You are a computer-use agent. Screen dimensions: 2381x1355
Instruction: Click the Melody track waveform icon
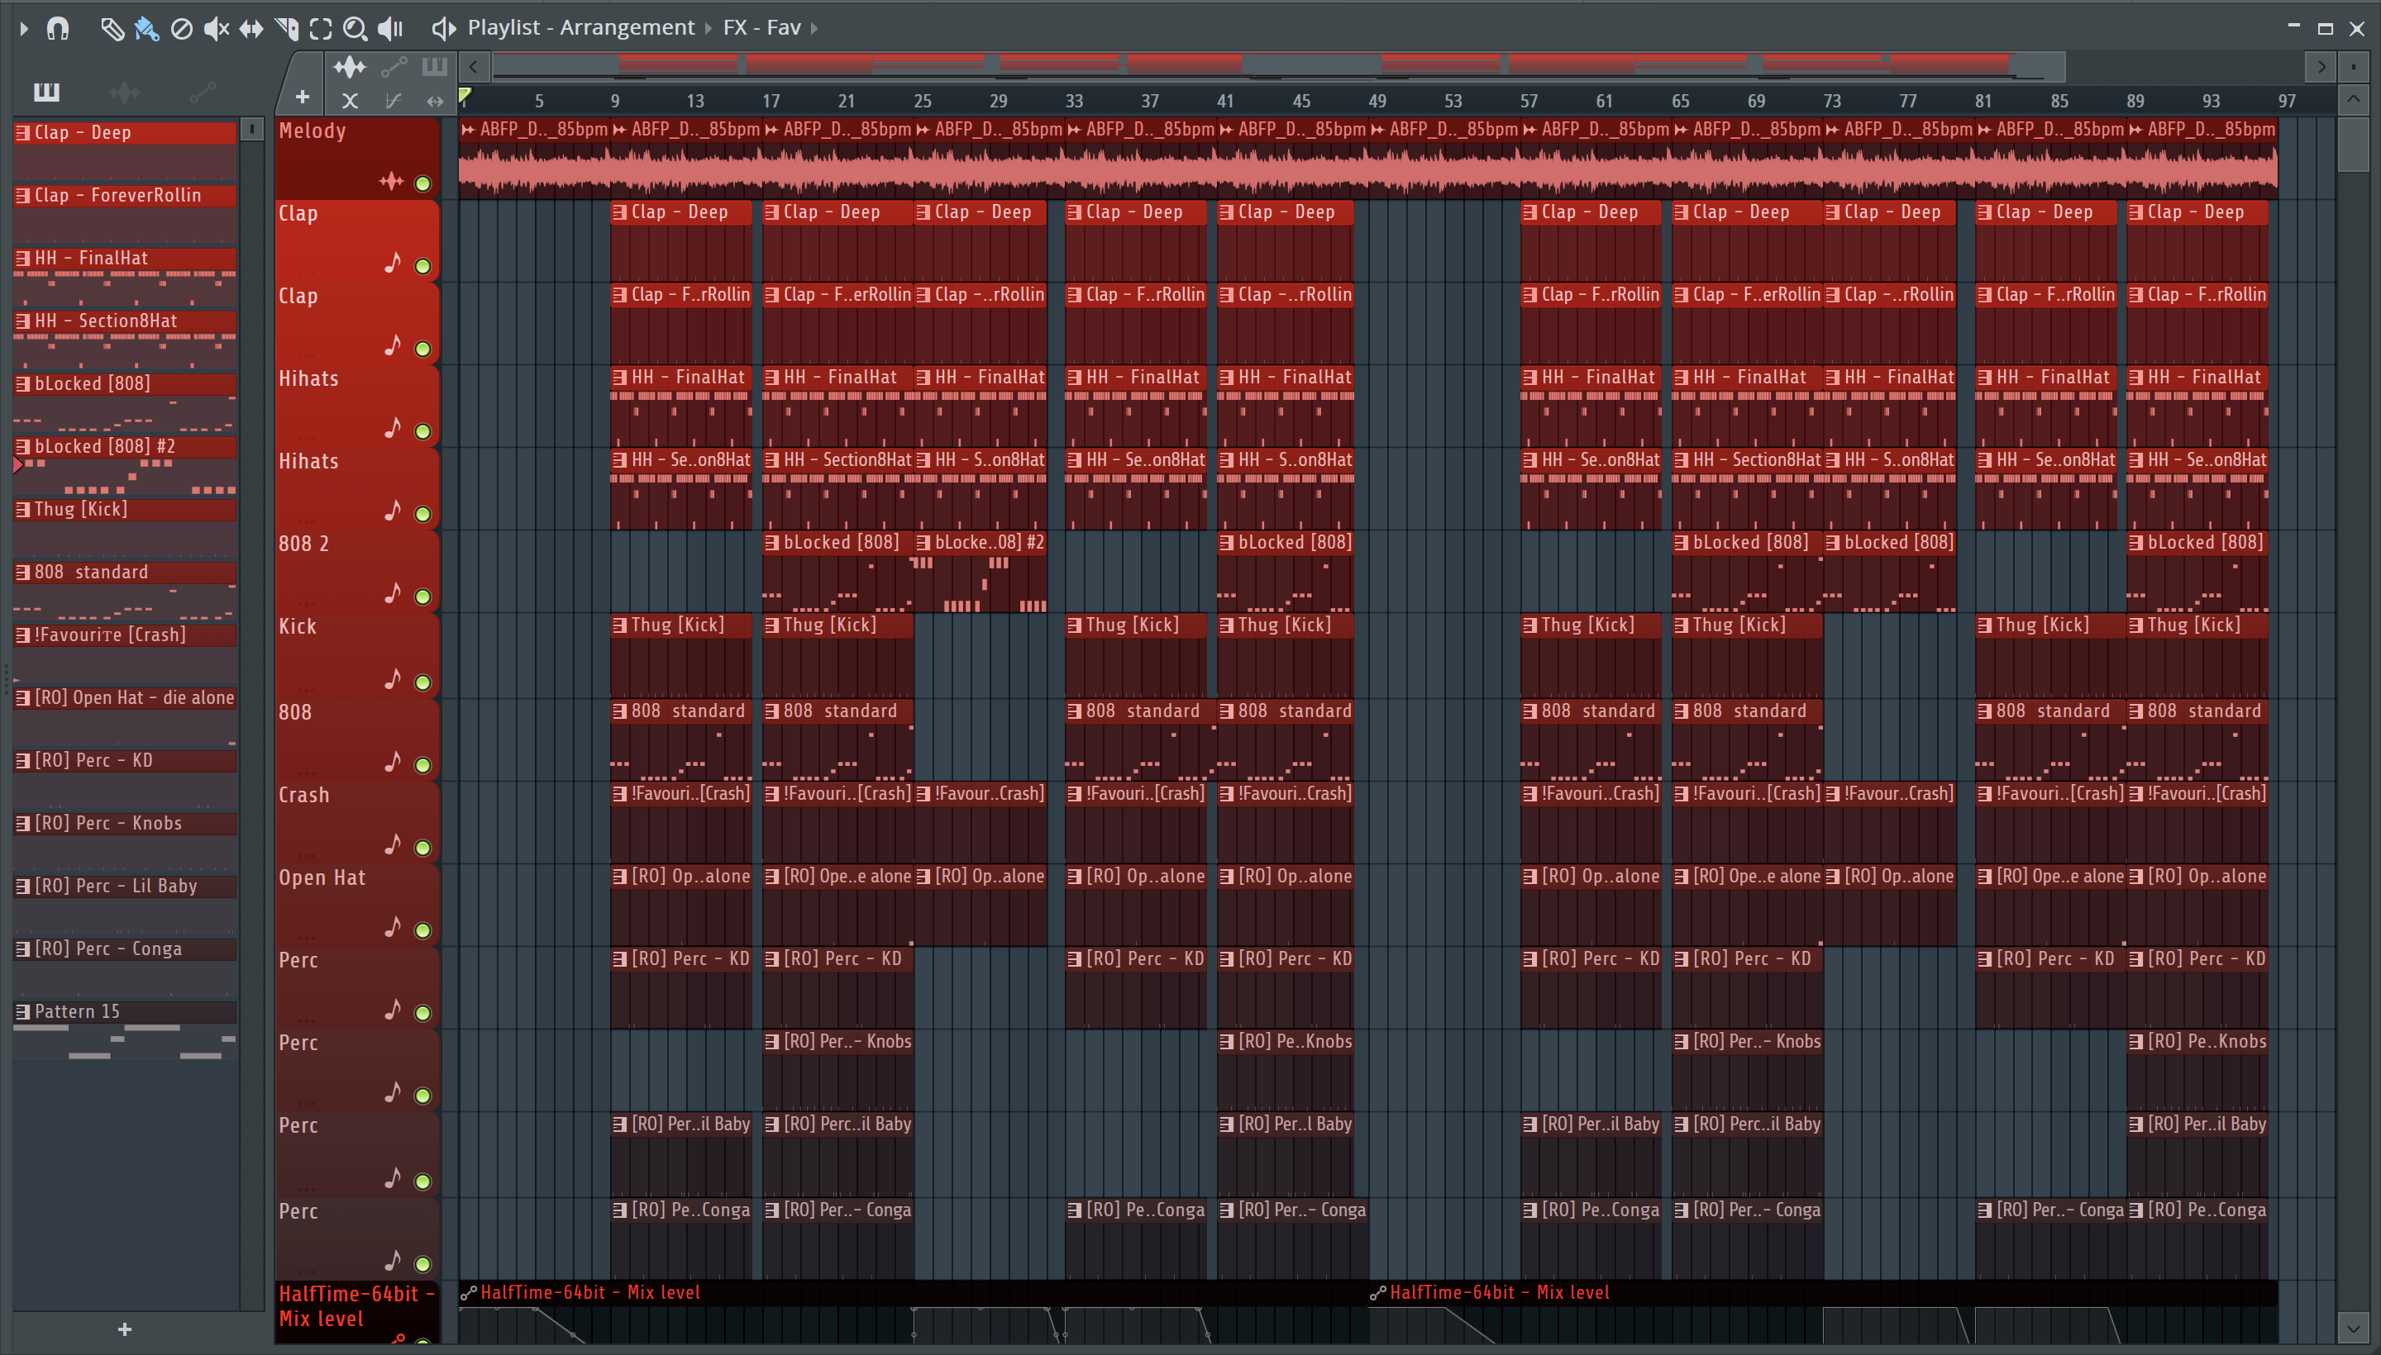click(391, 182)
